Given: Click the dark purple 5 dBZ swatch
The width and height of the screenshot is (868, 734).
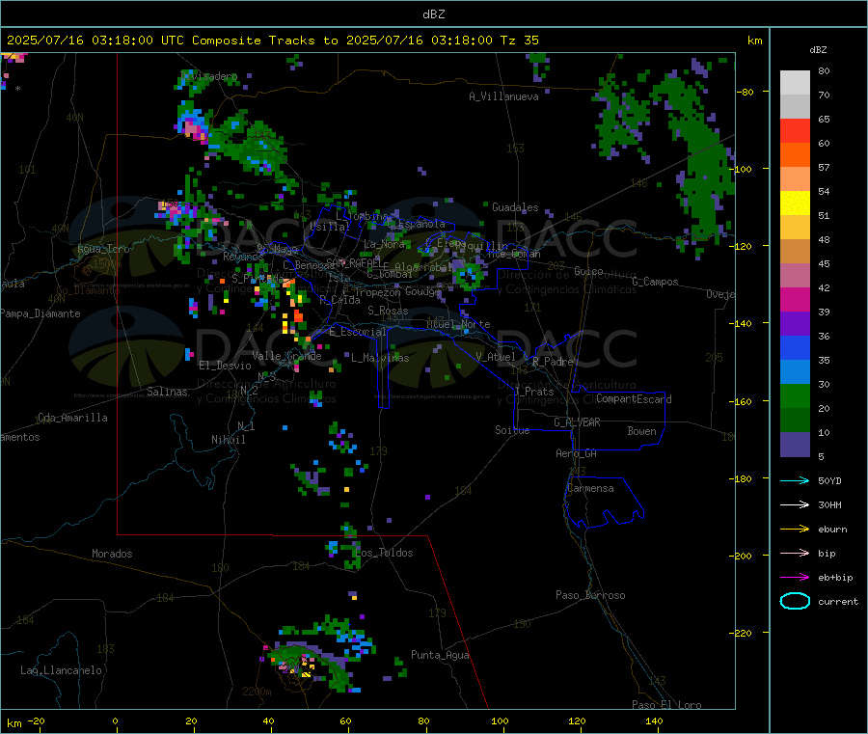Looking at the screenshot, I should 795,445.
